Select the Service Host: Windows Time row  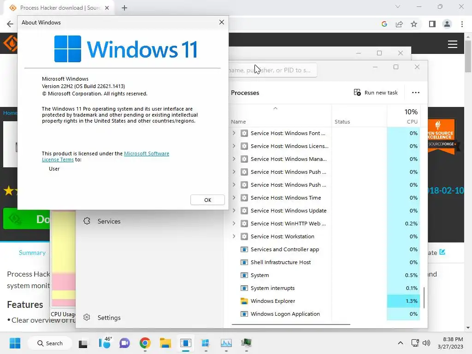coord(325,198)
